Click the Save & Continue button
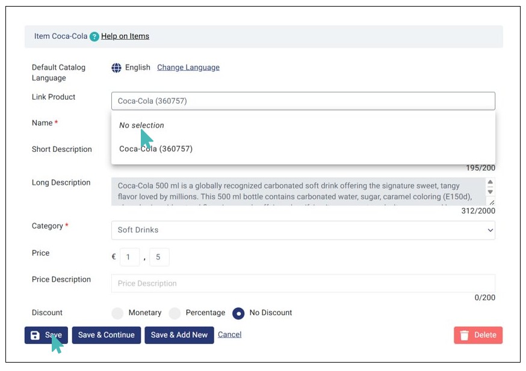The height and width of the screenshot is (371, 526). (x=107, y=335)
